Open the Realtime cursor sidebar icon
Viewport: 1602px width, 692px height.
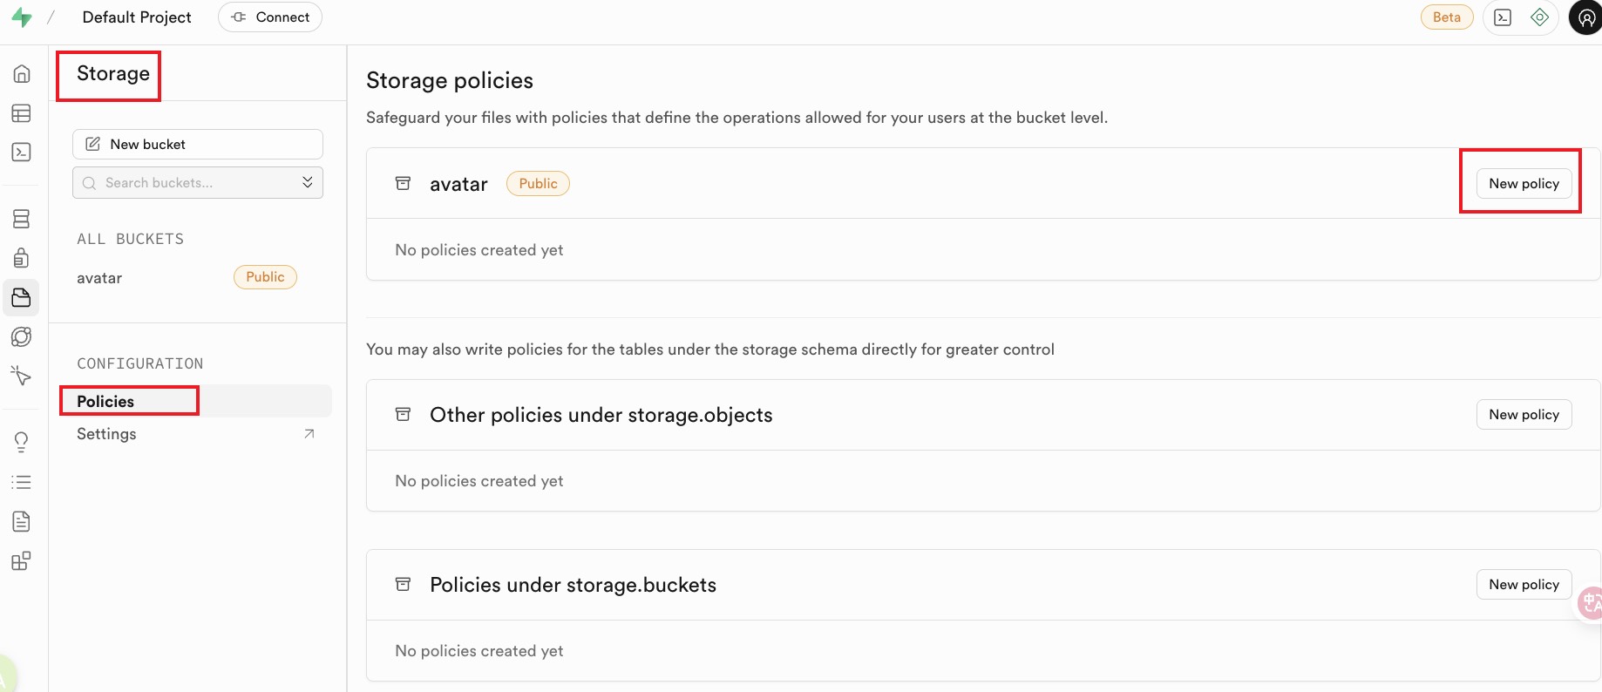pyautogui.click(x=22, y=376)
